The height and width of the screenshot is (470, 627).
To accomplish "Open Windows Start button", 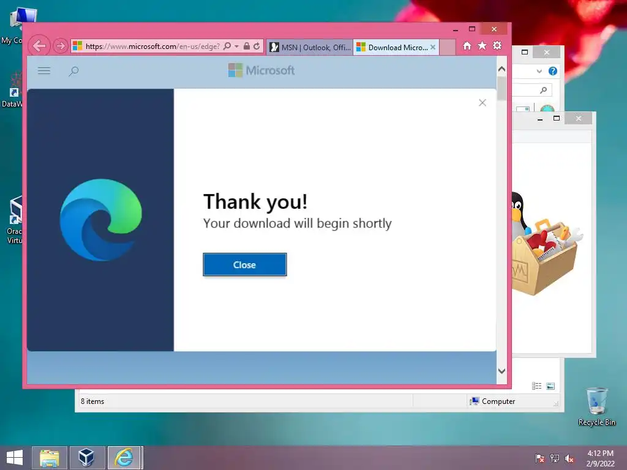I will coord(15,458).
